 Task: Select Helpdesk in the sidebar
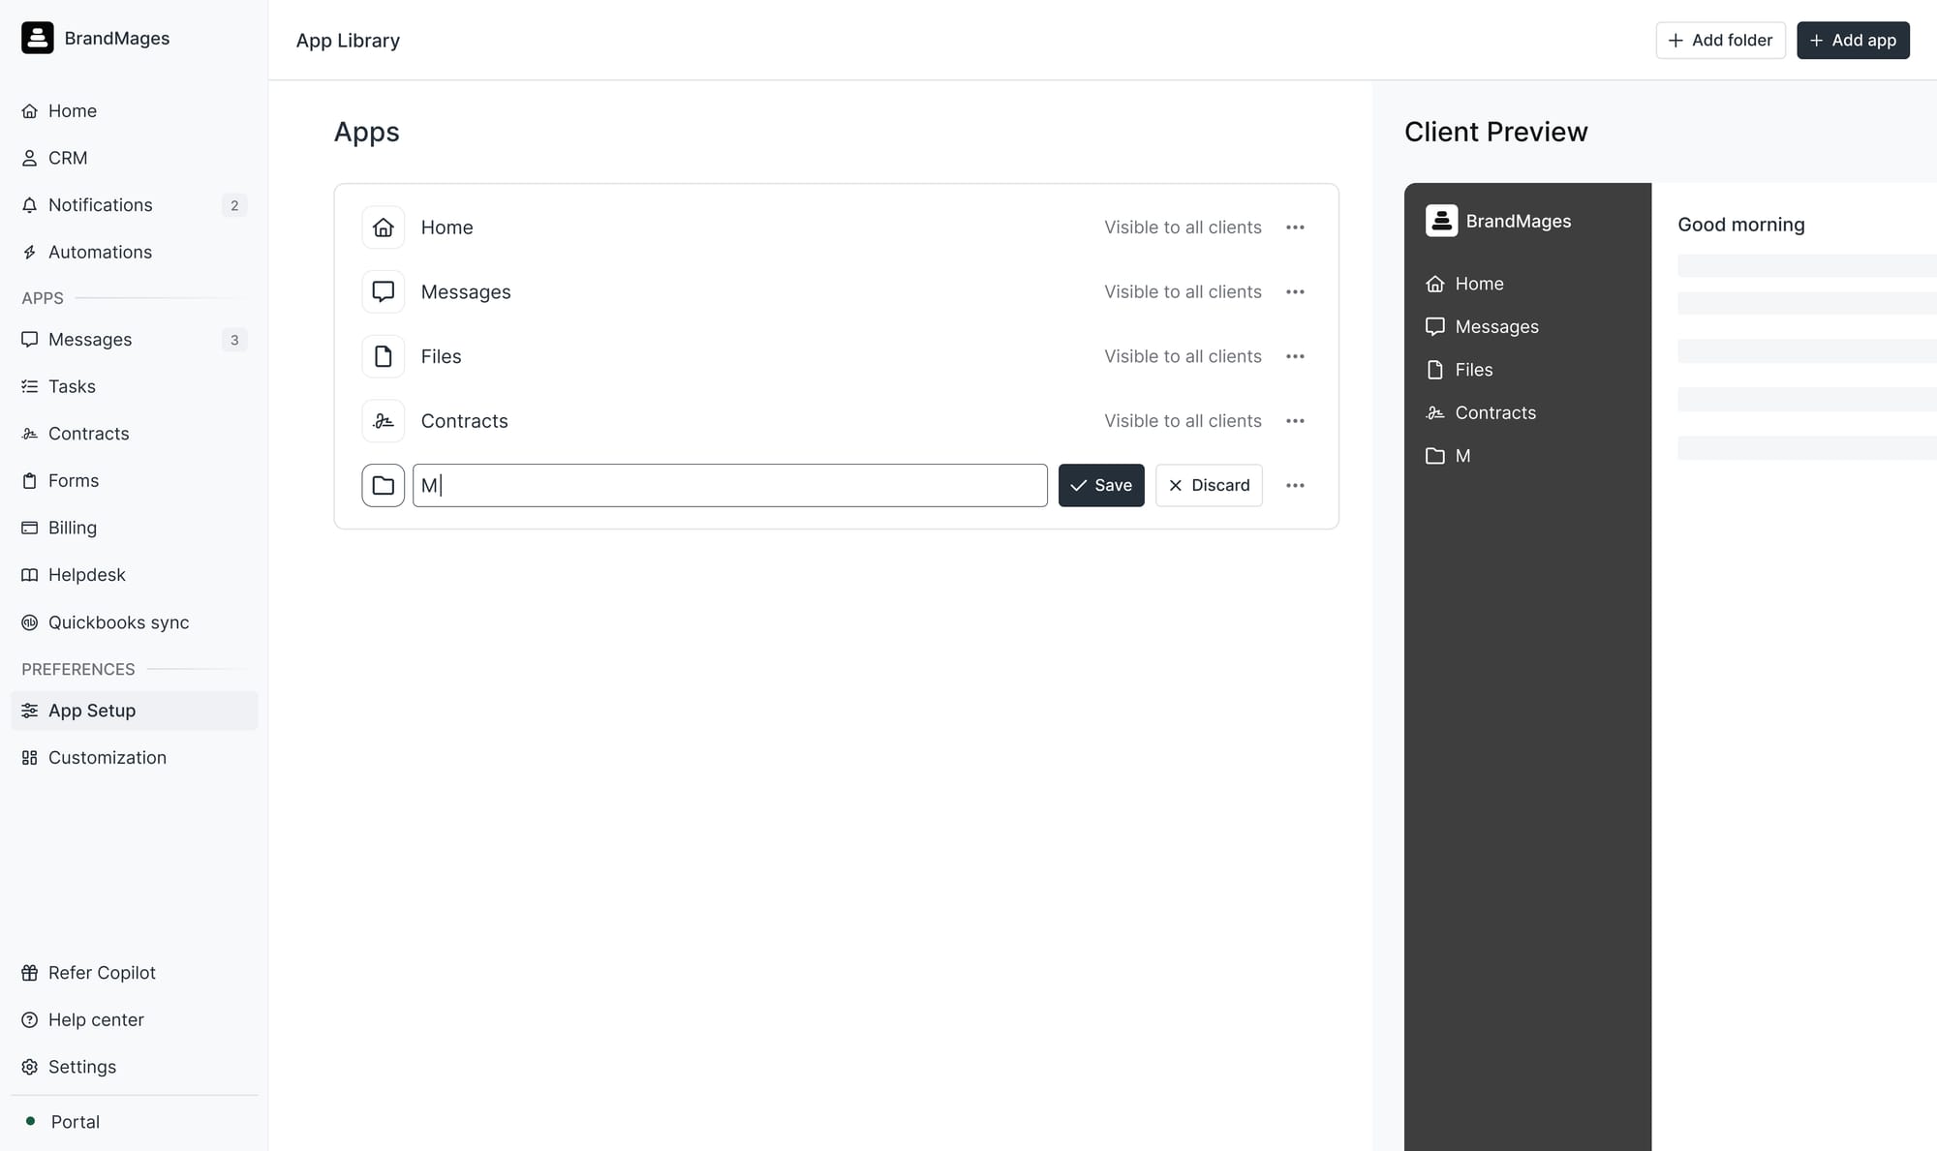point(86,575)
